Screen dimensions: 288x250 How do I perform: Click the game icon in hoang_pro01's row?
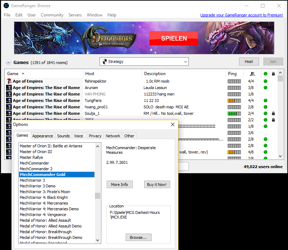click(x=9, y=107)
